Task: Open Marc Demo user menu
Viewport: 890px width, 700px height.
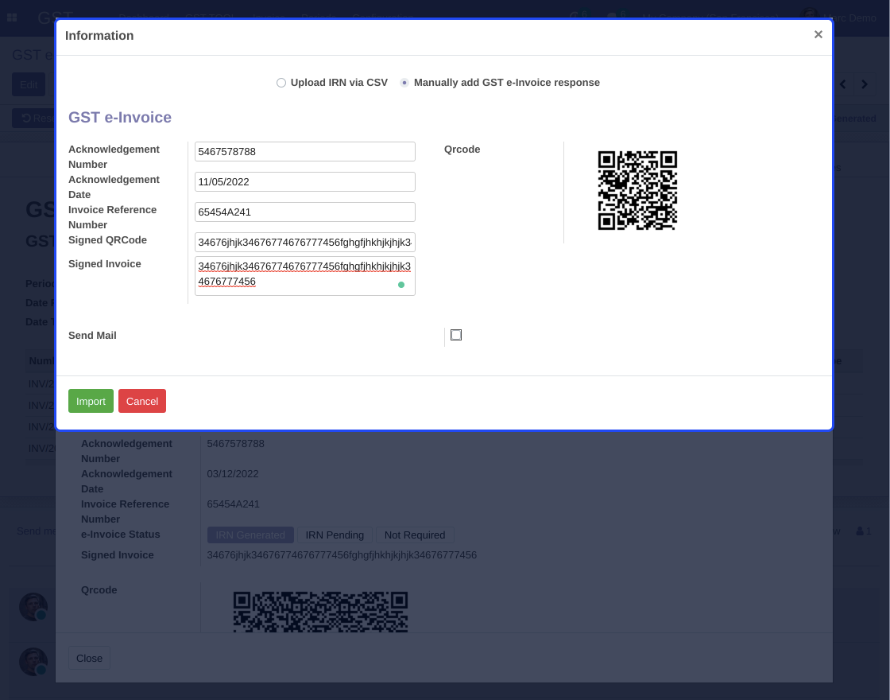Action: pos(838,17)
